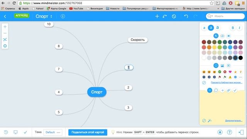Click the search field
This screenshot has height=139, width=247.
[x=225, y=16]
